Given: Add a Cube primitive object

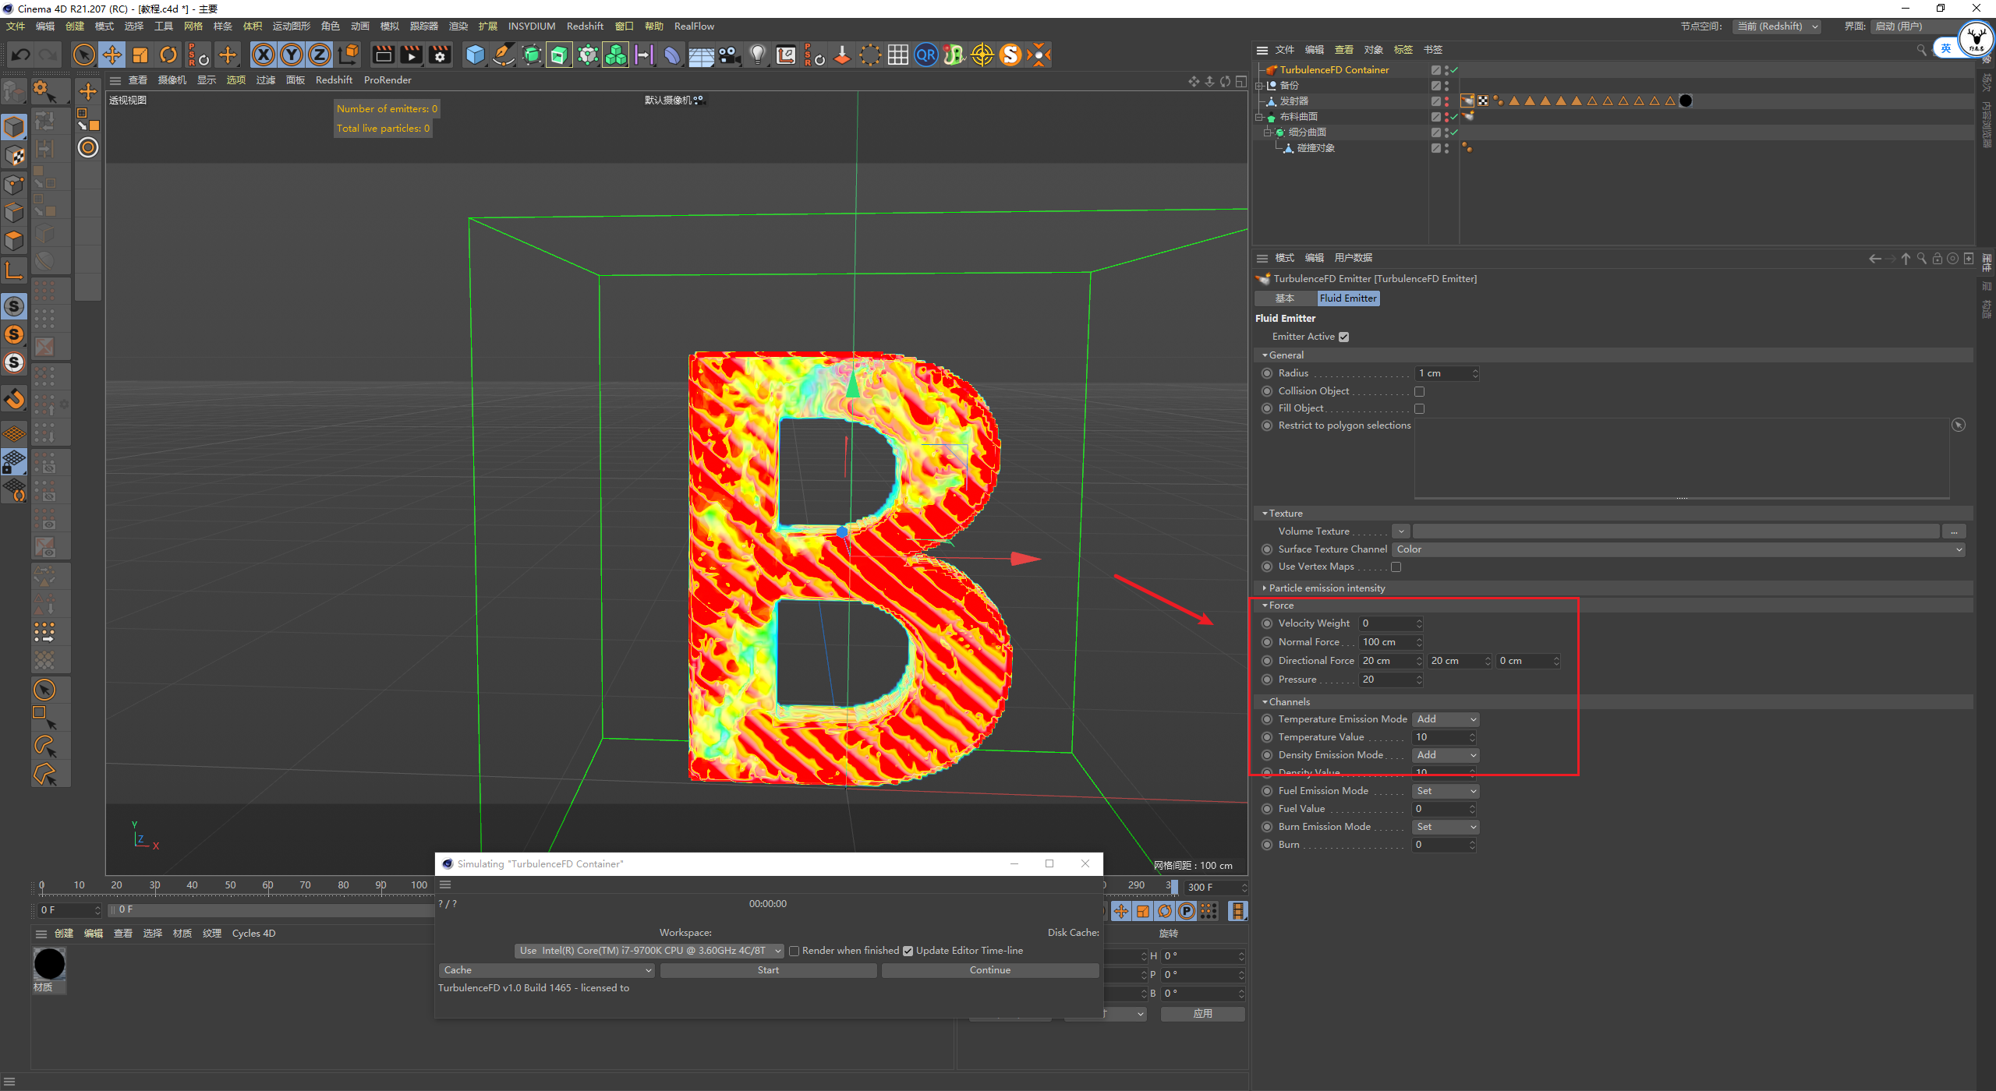Looking at the screenshot, I should 475,55.
